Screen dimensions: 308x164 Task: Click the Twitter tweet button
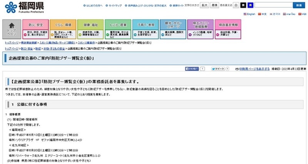click(219, 69)
